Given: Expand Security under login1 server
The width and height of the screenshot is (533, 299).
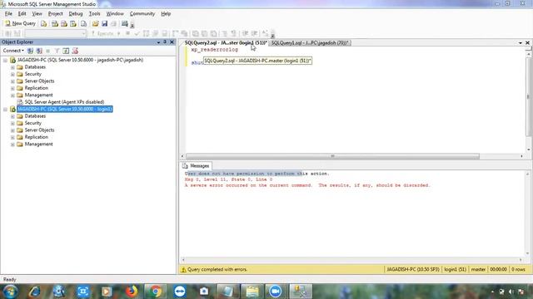Looking at the screenshot, I should pyautogui.click(x=12, y=123).
